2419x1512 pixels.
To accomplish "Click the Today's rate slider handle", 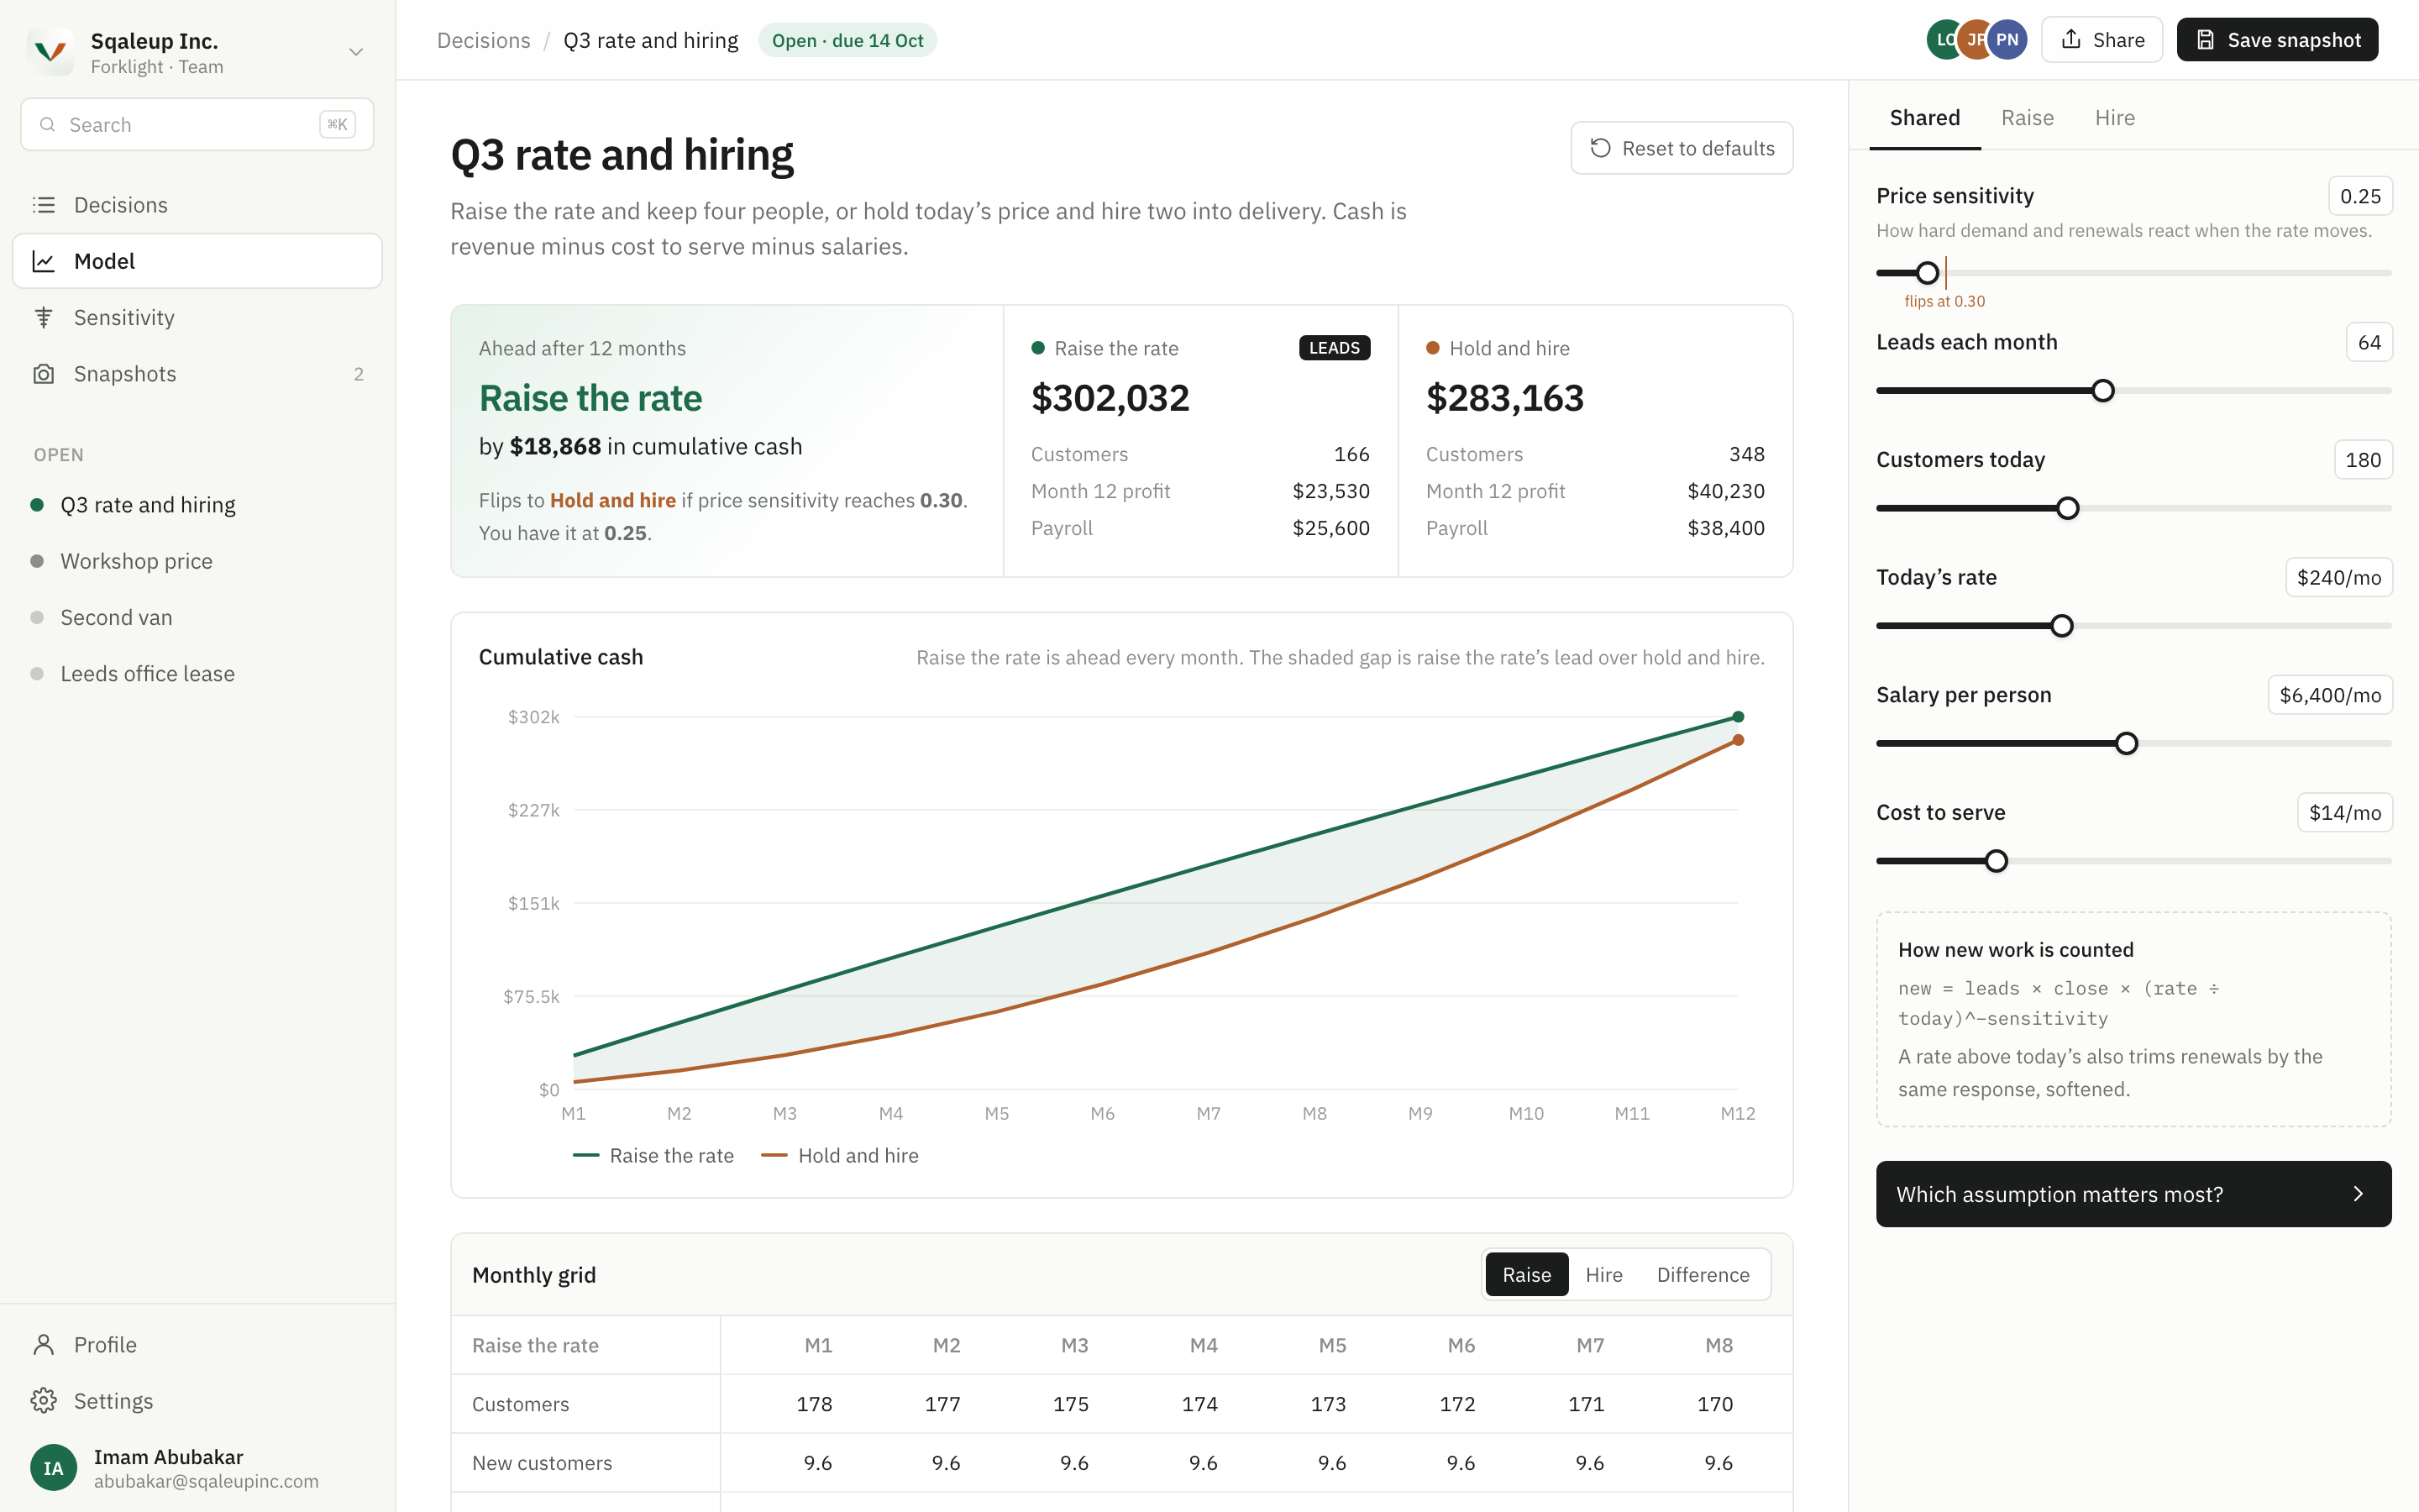I will click(2061, 626).
